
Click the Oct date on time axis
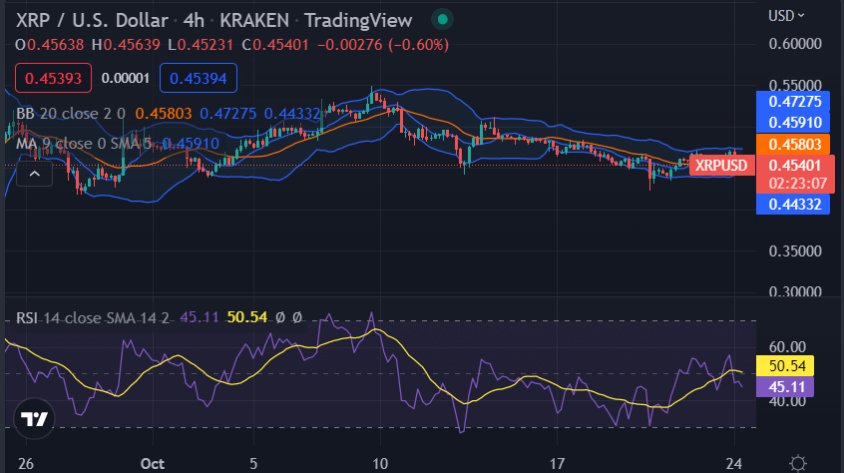(153, 464)
